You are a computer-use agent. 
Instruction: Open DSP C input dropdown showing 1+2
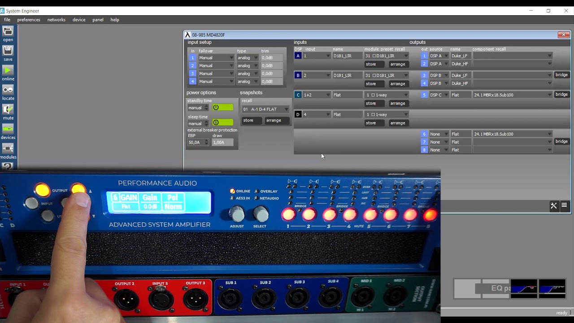click(x=317, y=95)
